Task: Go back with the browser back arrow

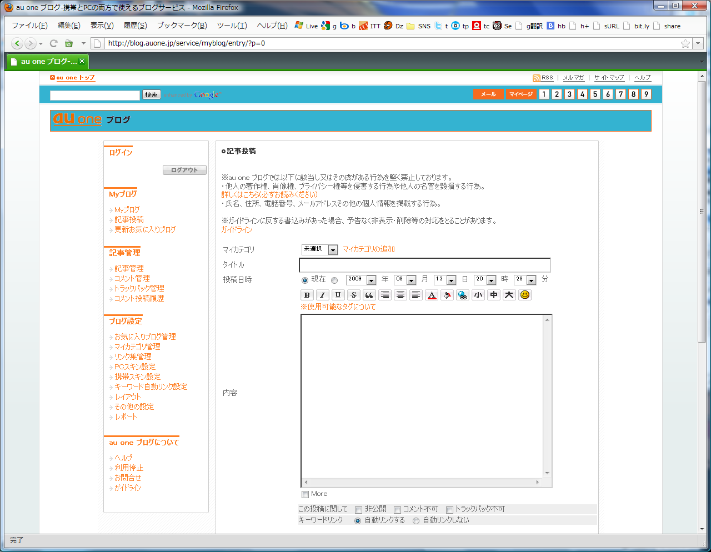Action: pyautogui.click(x=17, y=43)
